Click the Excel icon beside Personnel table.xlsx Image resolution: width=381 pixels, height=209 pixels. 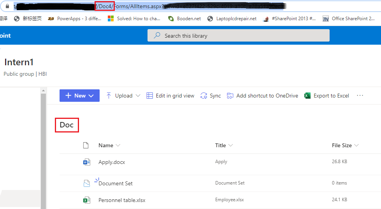[86, 200]
